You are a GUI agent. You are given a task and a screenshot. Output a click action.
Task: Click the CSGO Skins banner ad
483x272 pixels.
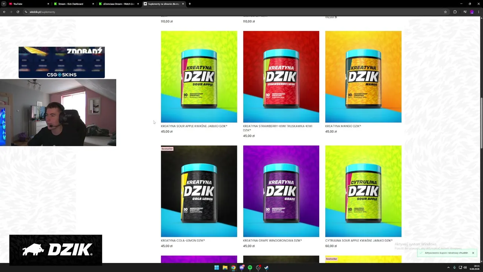click(62, 62)
